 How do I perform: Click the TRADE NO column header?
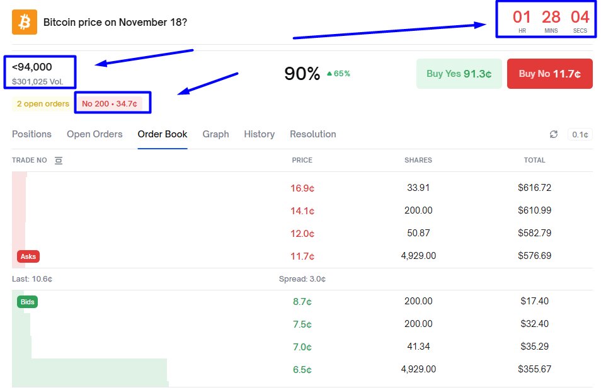(x=30, y=160)
